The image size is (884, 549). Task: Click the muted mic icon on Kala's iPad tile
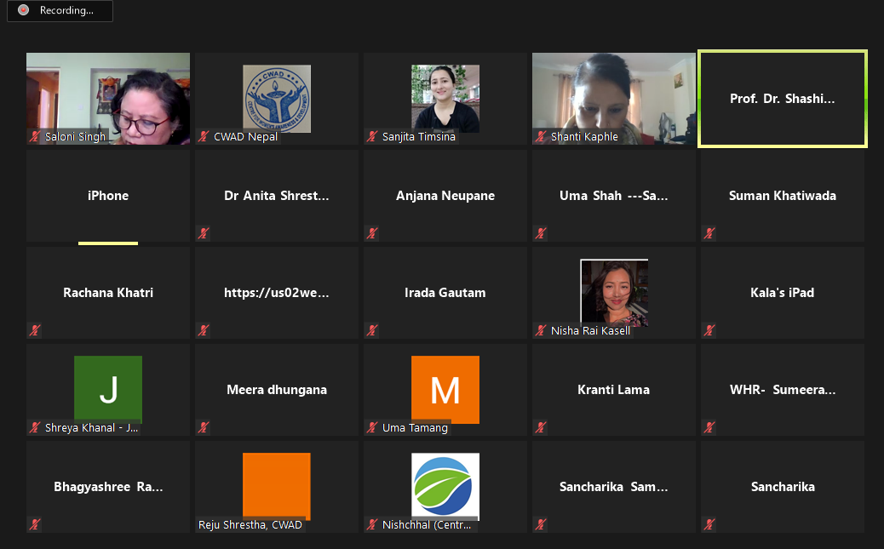pos(709,330)
